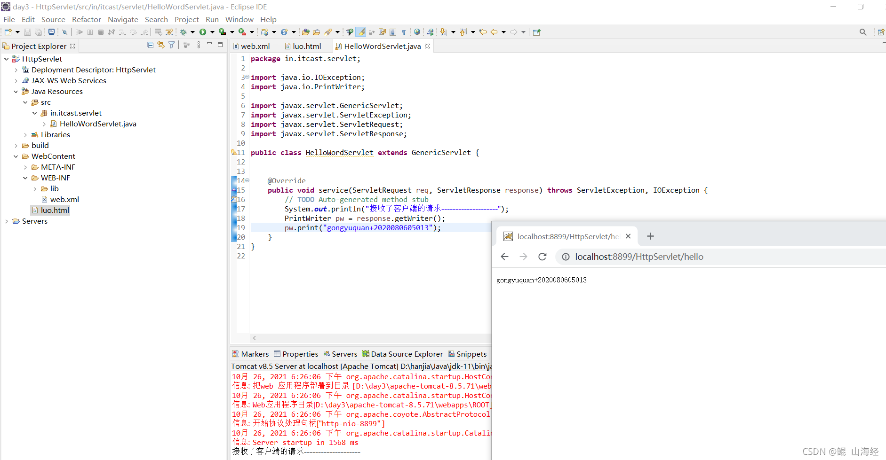This screenshot has height=460, width=886.
Task: Toggle Link with Editor in Project Explorer
Action: point(161,45)
